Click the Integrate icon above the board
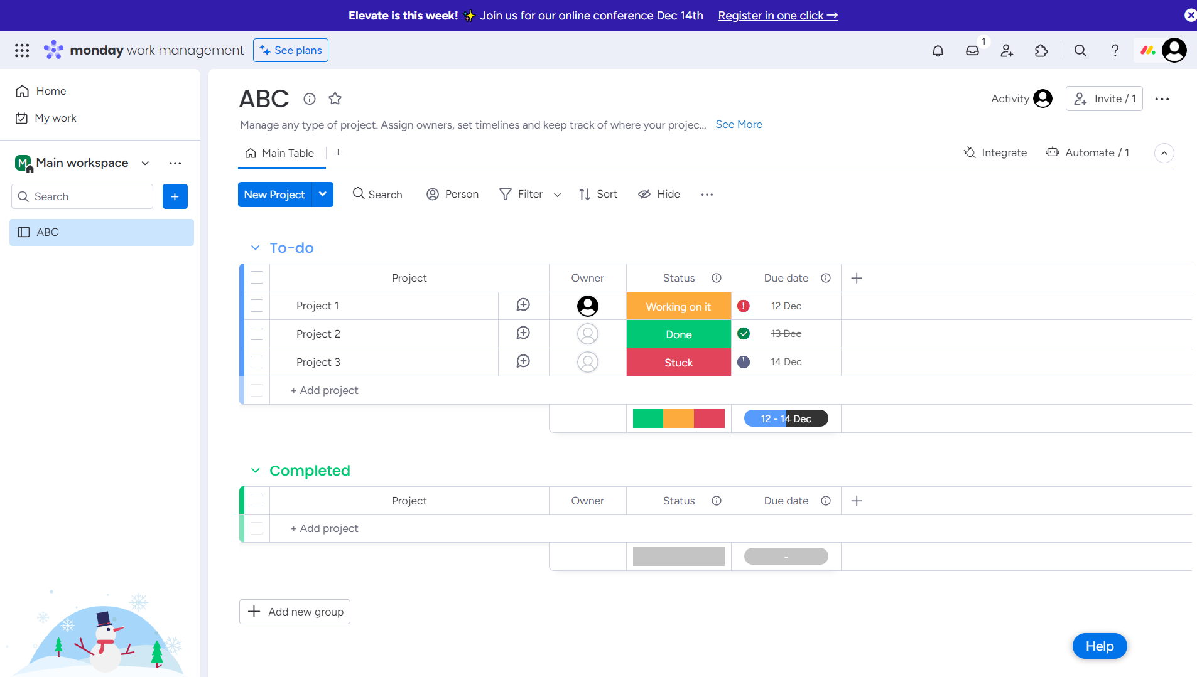The image size is (1197, 677). [x=969, y=152]
